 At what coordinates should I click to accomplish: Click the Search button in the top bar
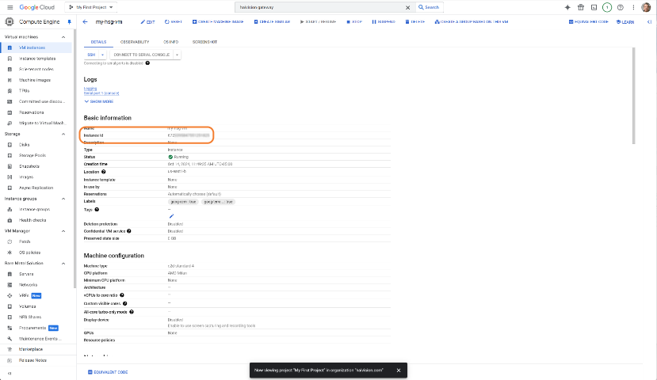click(x=428, y=7)
